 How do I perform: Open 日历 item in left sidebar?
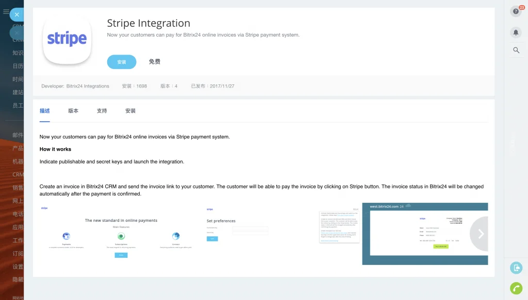pyautogui.click(x=18, y=66)
